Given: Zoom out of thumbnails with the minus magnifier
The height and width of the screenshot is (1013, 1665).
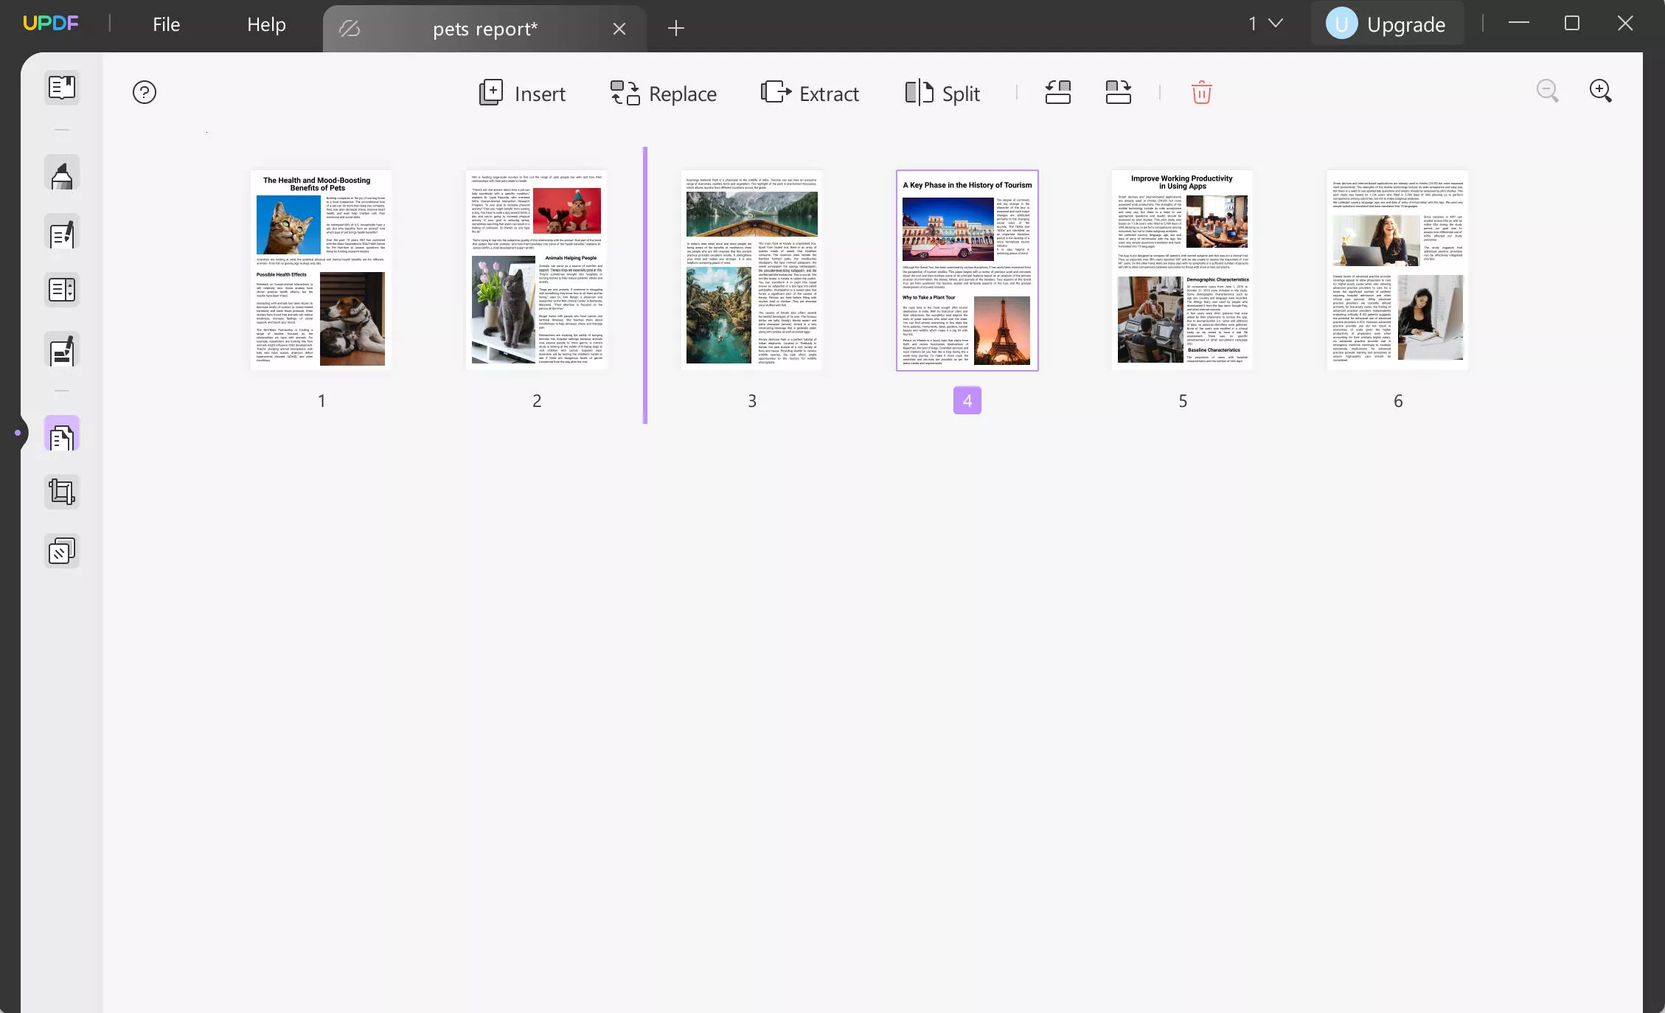Looking at the screenshot, I should (x=1547, y=91).
